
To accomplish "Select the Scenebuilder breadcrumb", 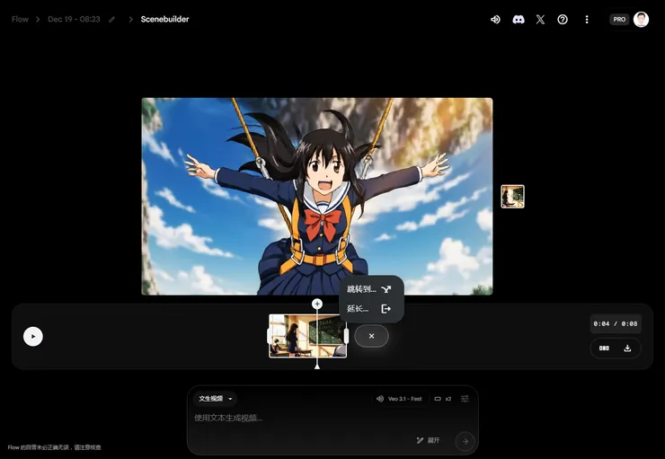I will pyautogui.click(x=164, y=19).
